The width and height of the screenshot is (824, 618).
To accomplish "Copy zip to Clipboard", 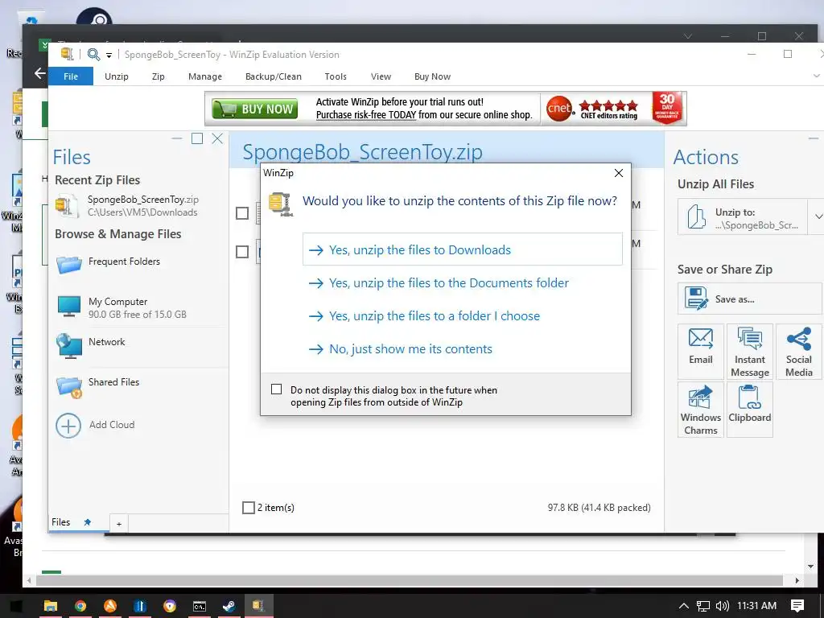I will [x=749, y=410].
